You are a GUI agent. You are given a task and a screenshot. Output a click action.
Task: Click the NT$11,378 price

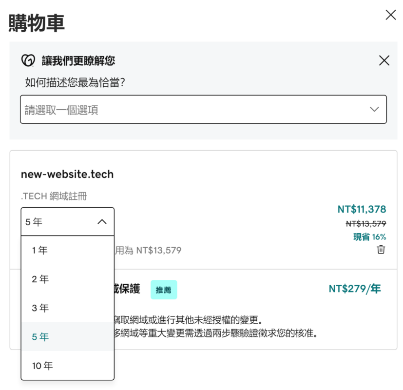pyautogui.click(x=362, y=209)
